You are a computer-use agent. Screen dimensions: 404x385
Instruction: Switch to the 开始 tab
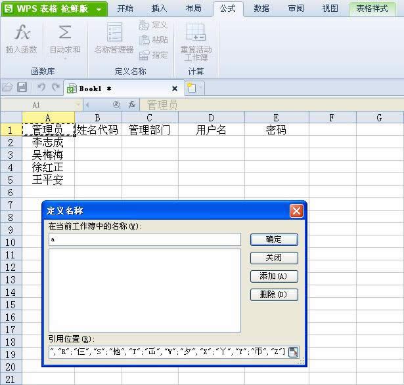[x=125, y=9]
